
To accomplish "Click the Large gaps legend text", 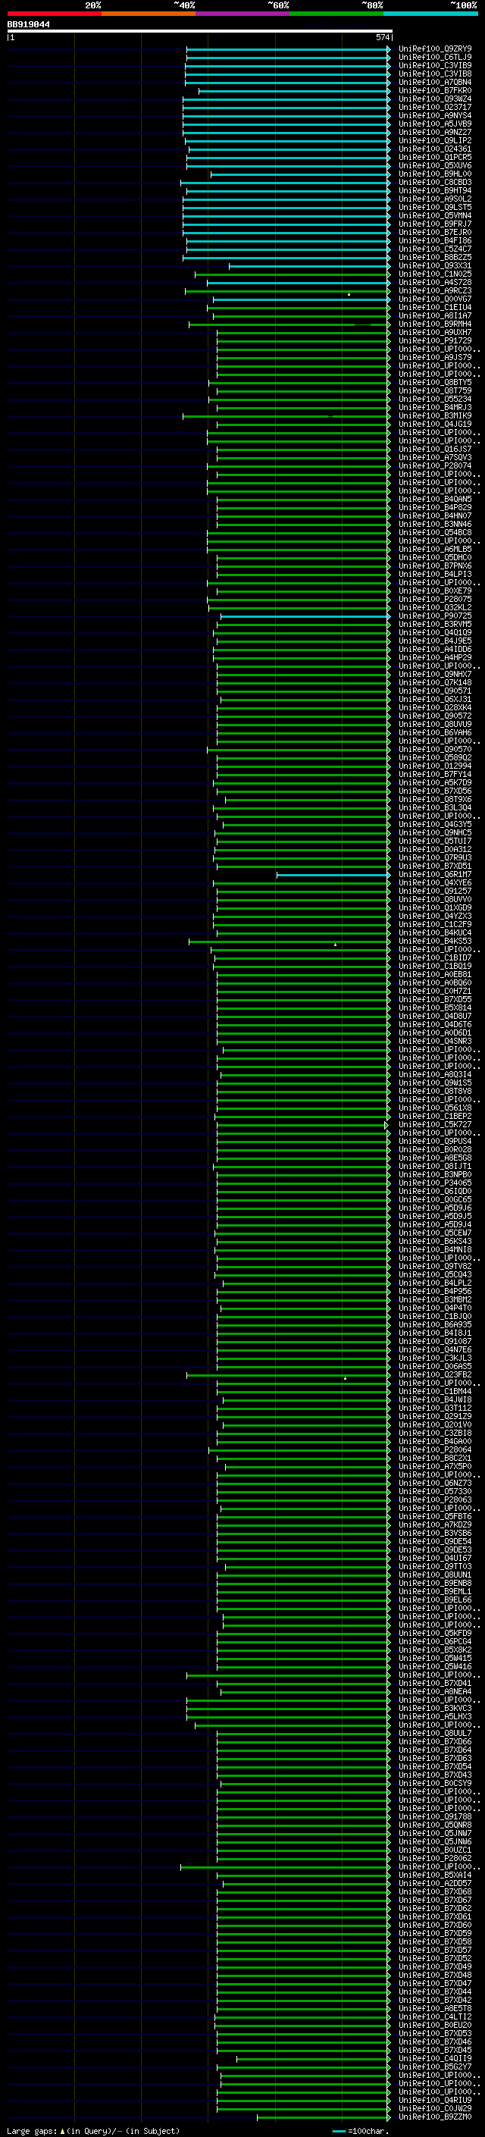I will (92, 2130).
